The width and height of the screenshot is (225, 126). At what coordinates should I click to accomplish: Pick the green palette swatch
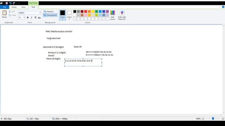(97, 12)
